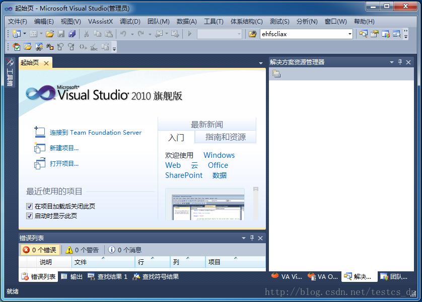Click the Office link
The height and width of the screenshot is (302, 422).
pyautogui.click(x=218, y=165)
